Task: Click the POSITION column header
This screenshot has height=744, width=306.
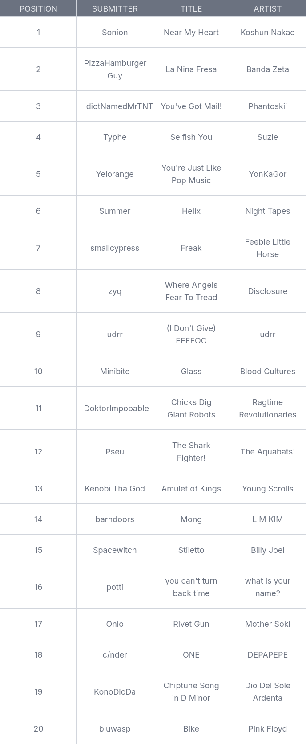Action: click(38, 8)
